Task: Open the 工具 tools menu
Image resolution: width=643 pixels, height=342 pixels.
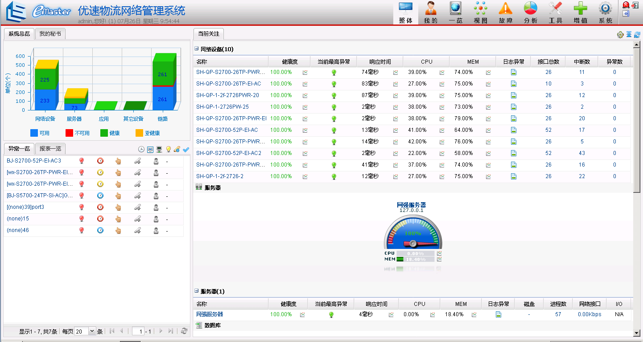Action: [x=555, y=12]
